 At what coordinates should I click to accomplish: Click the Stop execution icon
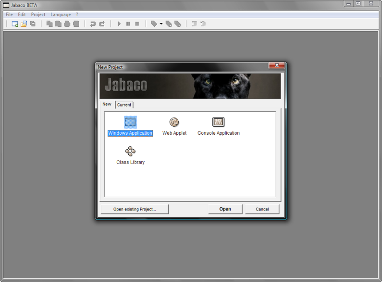click(137, 24)
